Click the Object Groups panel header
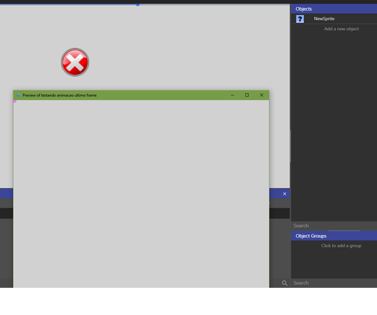 tap(334, 236)
